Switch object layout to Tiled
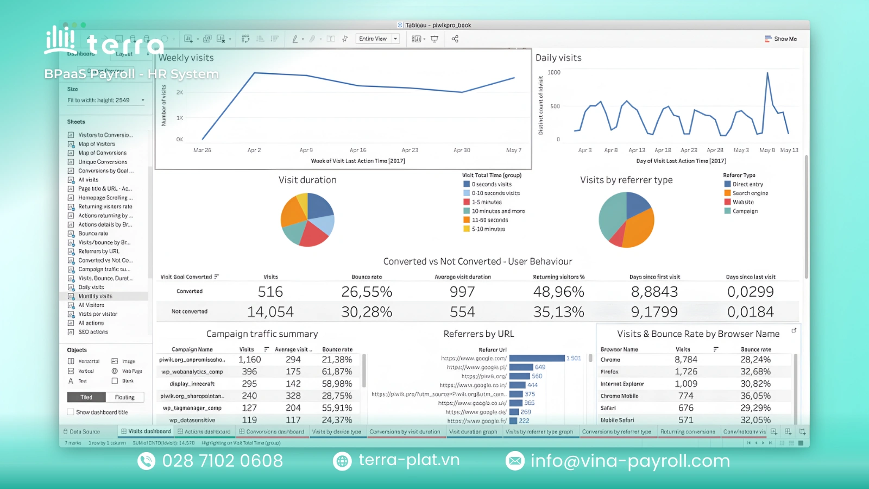The image size is (869, 489). pos(86,397)
